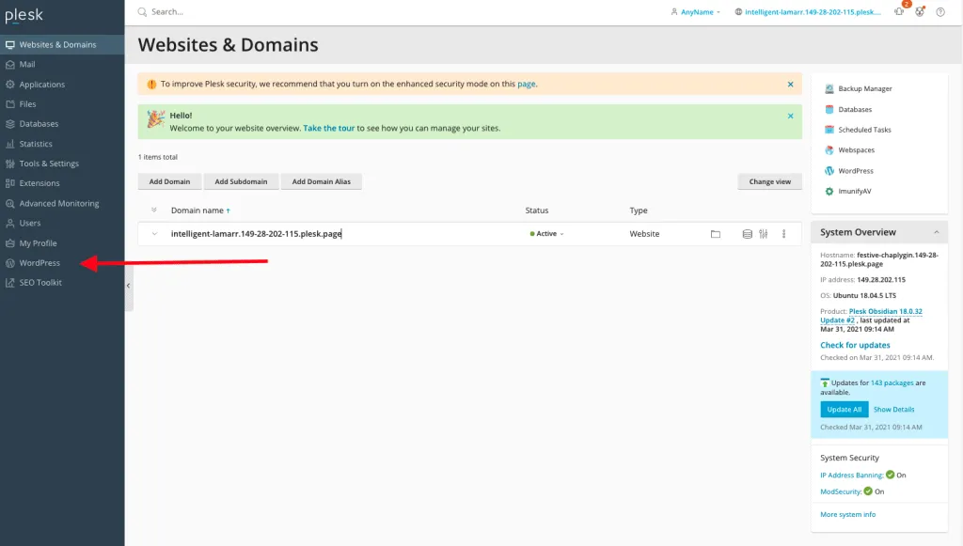Open the WordPress toolkit from the right panel
The image size is (963, 546).
[x=855, y=170]
